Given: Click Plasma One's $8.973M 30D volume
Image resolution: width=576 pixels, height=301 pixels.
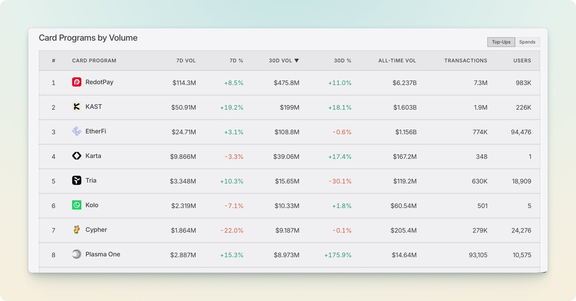Looking at the screenshot, I should pos(286,255).
